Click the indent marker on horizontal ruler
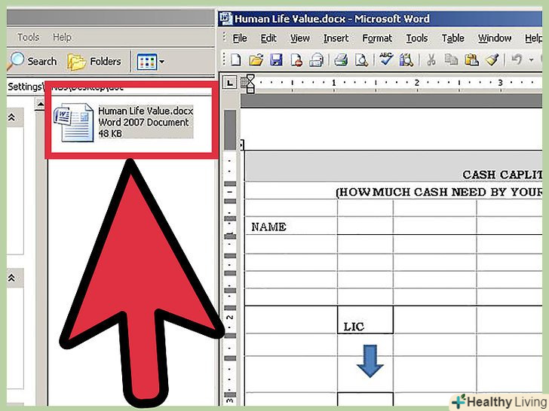 tap(250, 84)
